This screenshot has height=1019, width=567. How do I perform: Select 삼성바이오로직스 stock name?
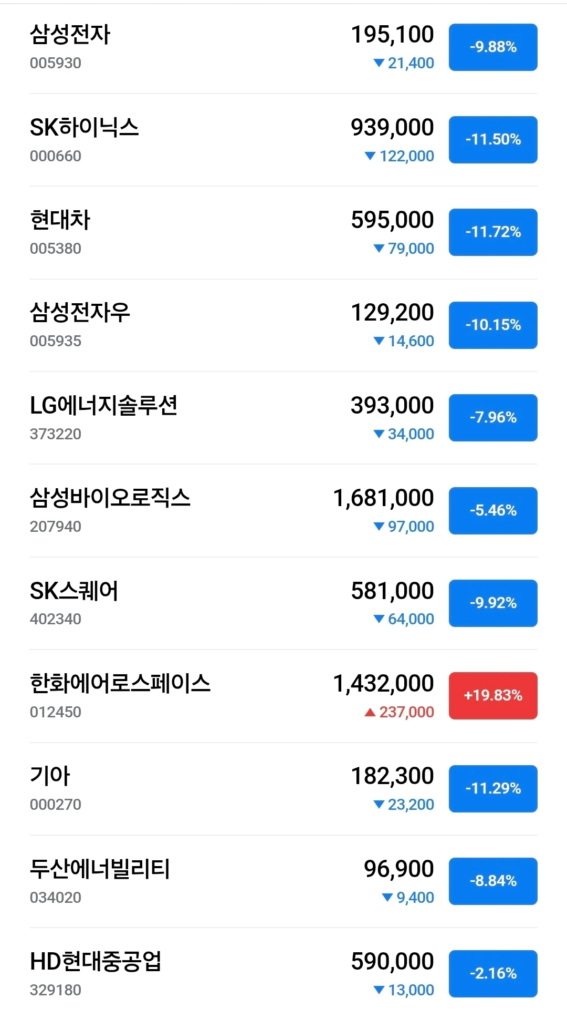pos(110,498)
